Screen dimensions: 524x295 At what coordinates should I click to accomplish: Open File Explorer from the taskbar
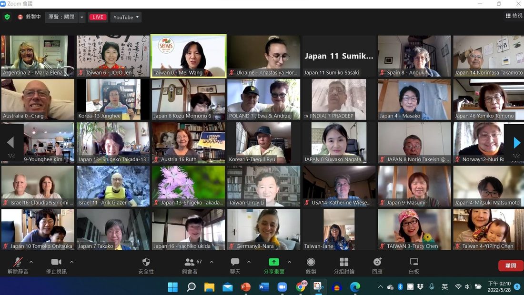pos(209,286)
